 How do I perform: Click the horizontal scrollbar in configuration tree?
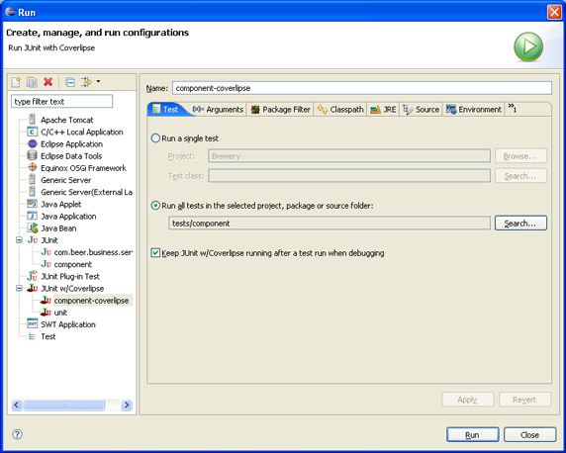(71, 405)
